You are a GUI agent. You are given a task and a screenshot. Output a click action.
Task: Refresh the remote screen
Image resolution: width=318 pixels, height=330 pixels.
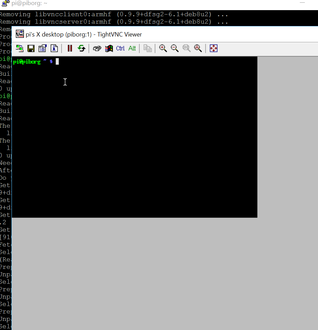coord(81,48)
